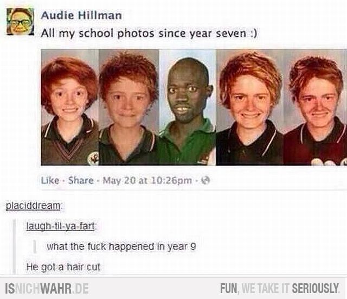Image resolution: width=347 pixels, height=299 pixels.
Task: Open the fifth school photo with maroon shirt
Action: [x=315, y=107]
